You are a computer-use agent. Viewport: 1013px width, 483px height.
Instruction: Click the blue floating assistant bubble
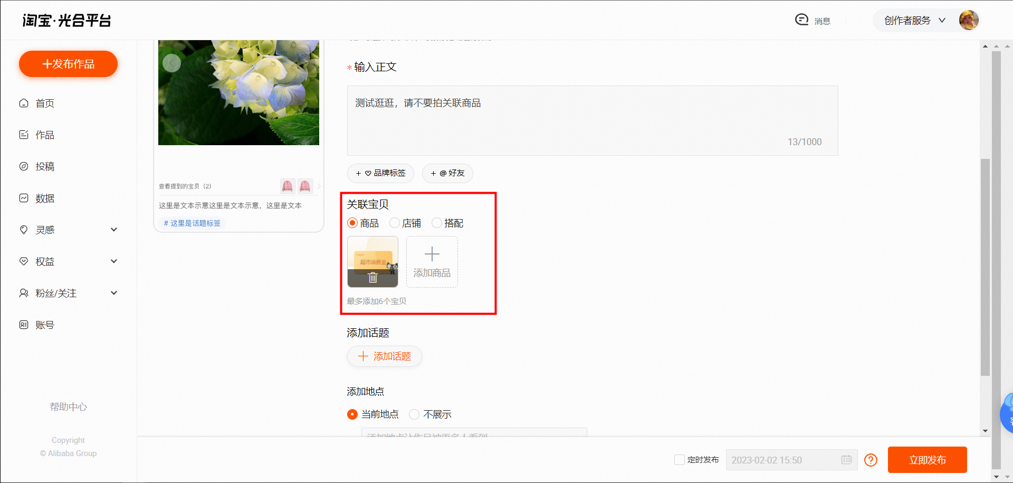point(1007,413)
